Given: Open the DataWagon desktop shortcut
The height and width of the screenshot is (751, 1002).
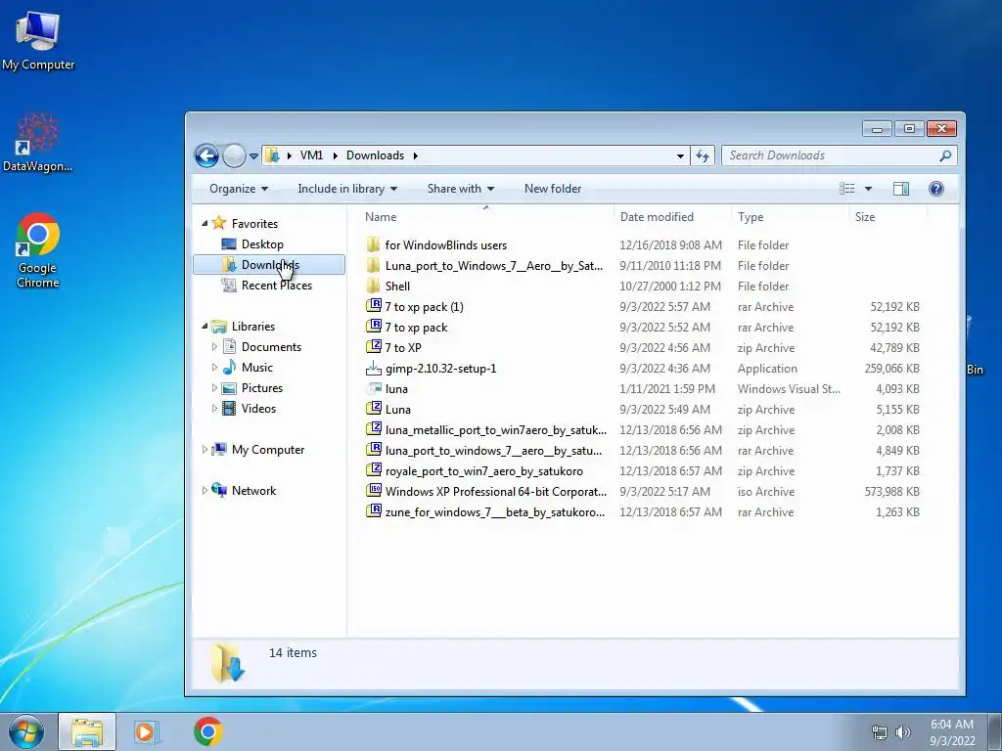Looking at the screenshot, I should pos(38,143).
